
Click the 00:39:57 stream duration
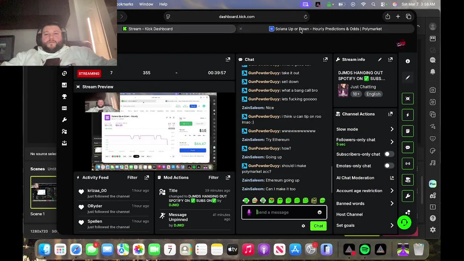[x=217, y=73]
